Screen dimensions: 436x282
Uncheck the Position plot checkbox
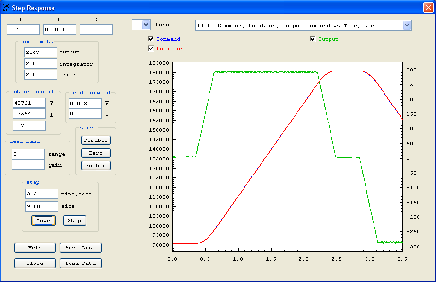(151, 48)
